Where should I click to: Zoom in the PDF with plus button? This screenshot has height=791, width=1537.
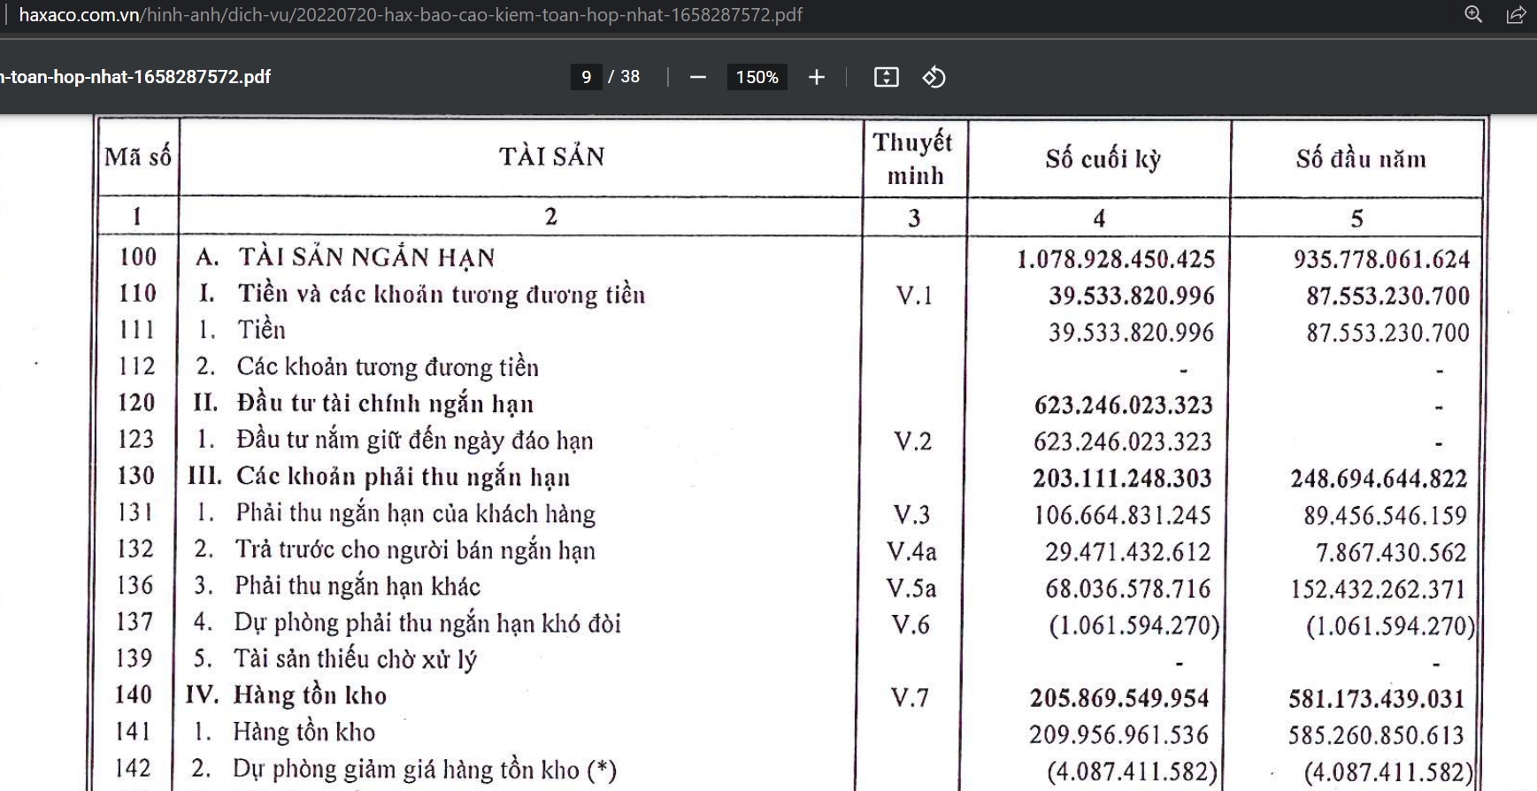816,77
